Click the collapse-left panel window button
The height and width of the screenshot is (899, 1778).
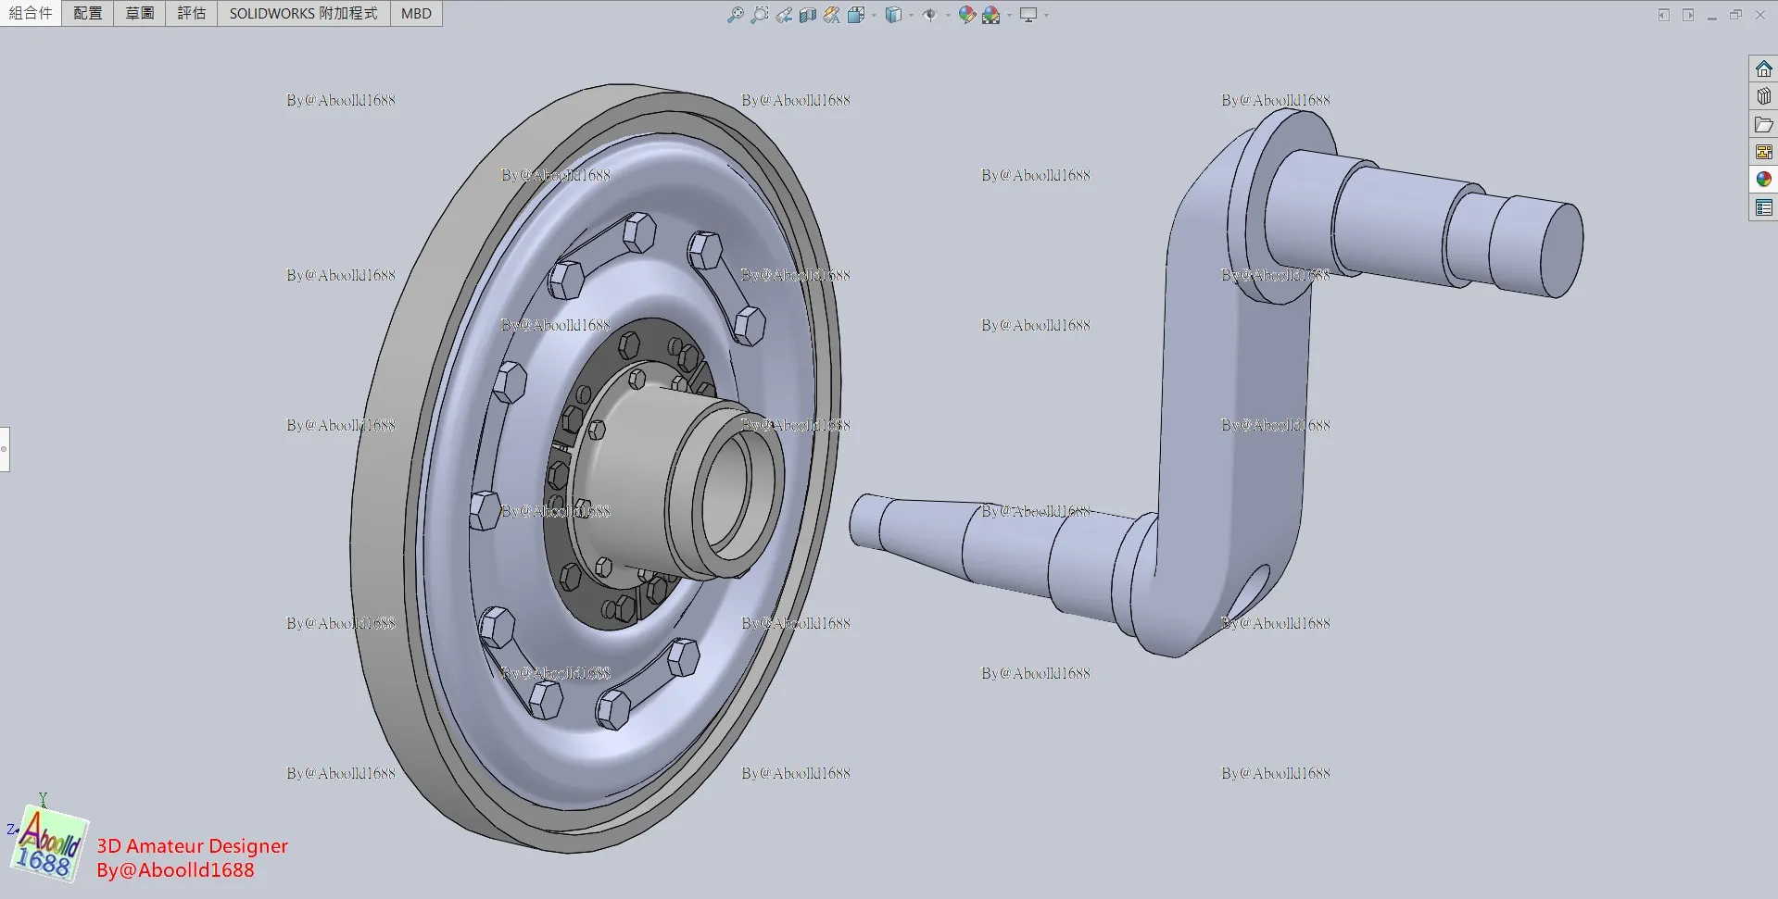(x=1664, y=15)
